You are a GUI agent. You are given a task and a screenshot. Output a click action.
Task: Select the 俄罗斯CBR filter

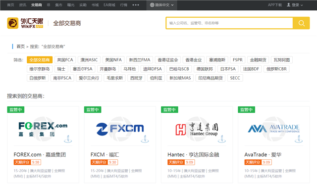point(276,69)
